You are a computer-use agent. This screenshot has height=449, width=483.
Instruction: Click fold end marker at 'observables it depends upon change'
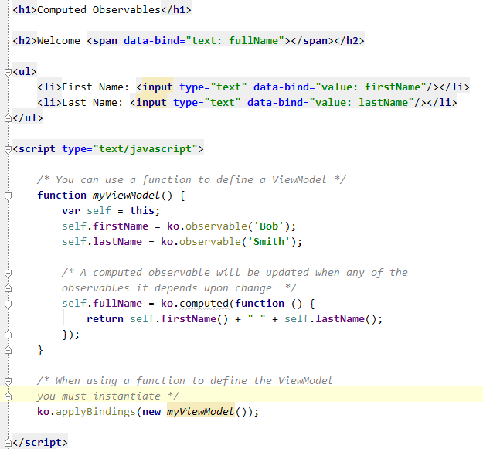coord(8,288)
